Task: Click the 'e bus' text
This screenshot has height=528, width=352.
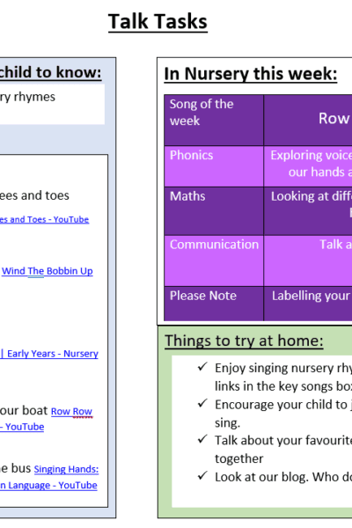Action: (x=16, y=468)
